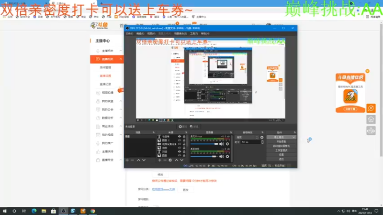Expand the 我的公会 sidebar section

click(x=121, y=109)
